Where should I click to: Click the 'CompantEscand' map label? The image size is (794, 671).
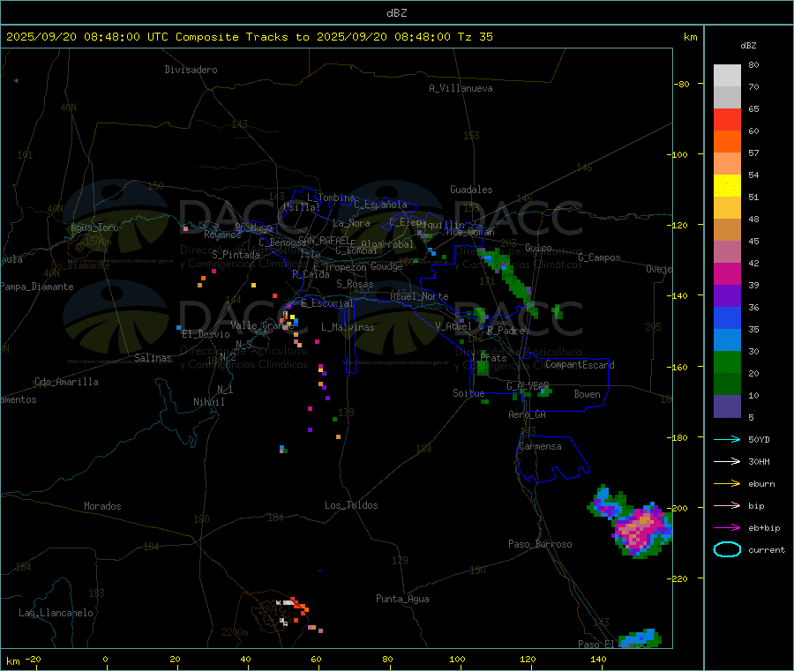[x=580, y=364]
